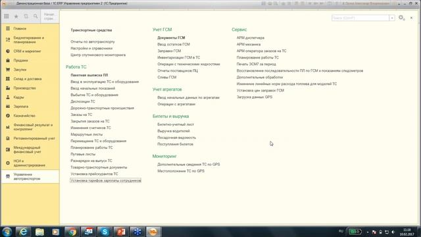Switch to the Начальная страница tab
This screenshot has height=237, width=421.
point(49,16)
